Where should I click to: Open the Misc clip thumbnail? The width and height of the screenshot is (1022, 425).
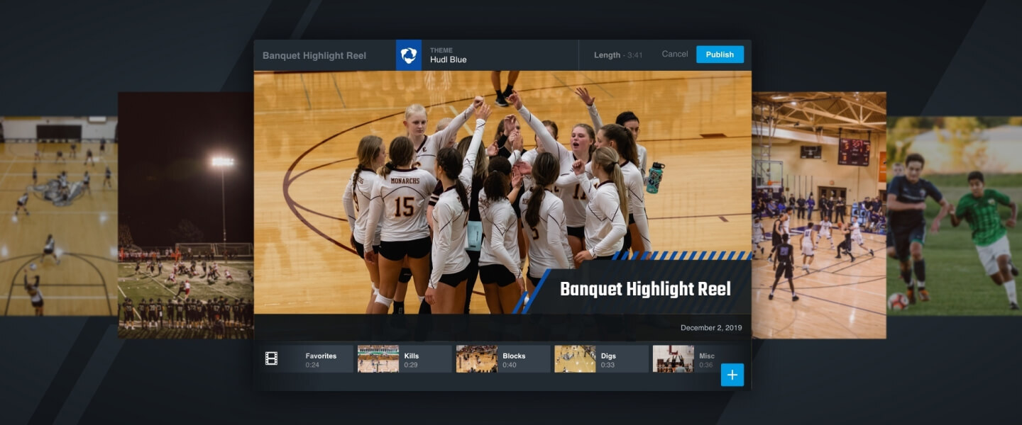click(x=674, y=359)
